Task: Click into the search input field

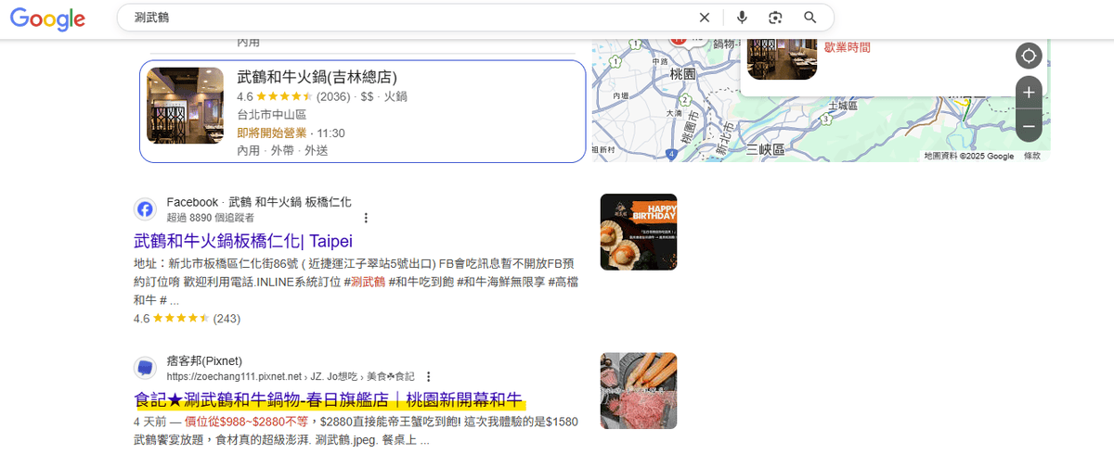Action: pyautogui.click(x=408, y=18)
